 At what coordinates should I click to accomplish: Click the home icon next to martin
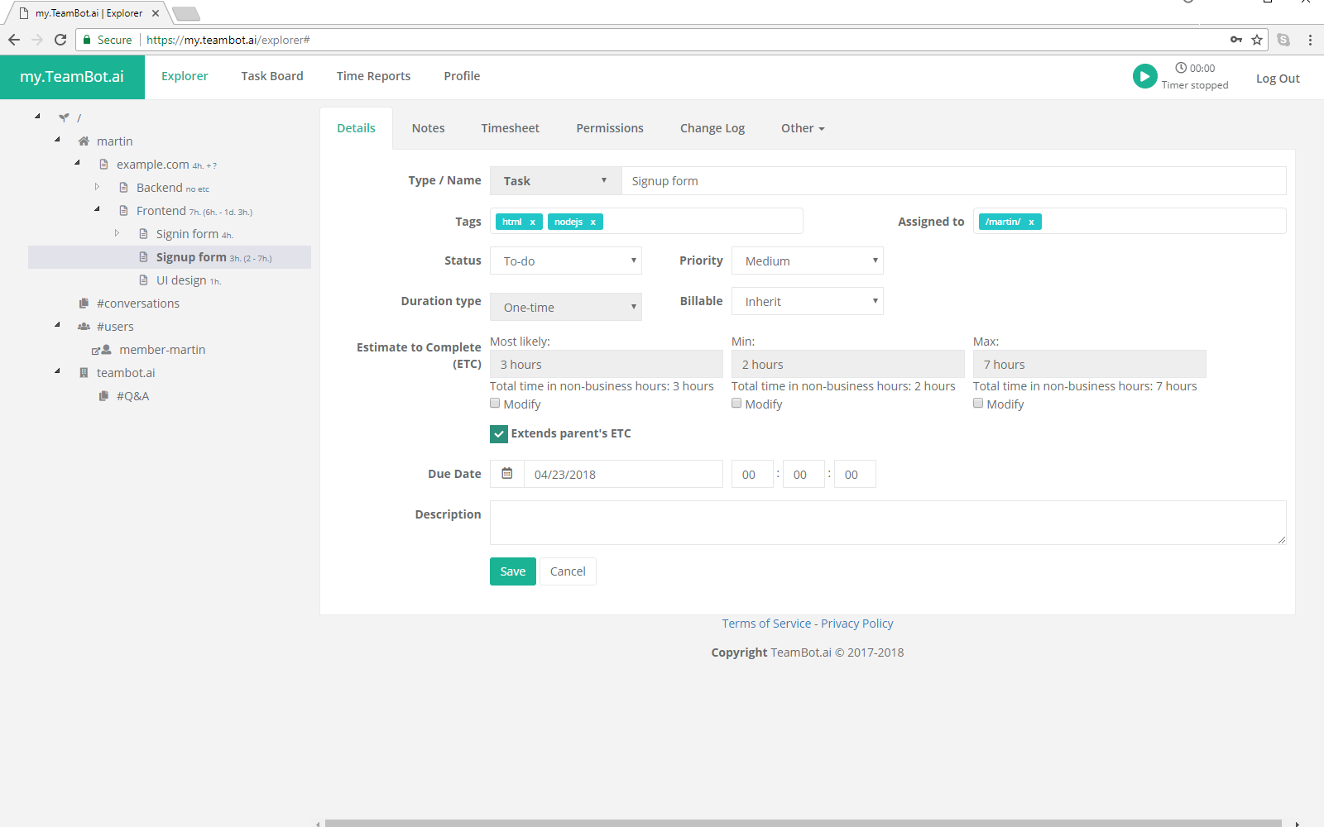84,141
